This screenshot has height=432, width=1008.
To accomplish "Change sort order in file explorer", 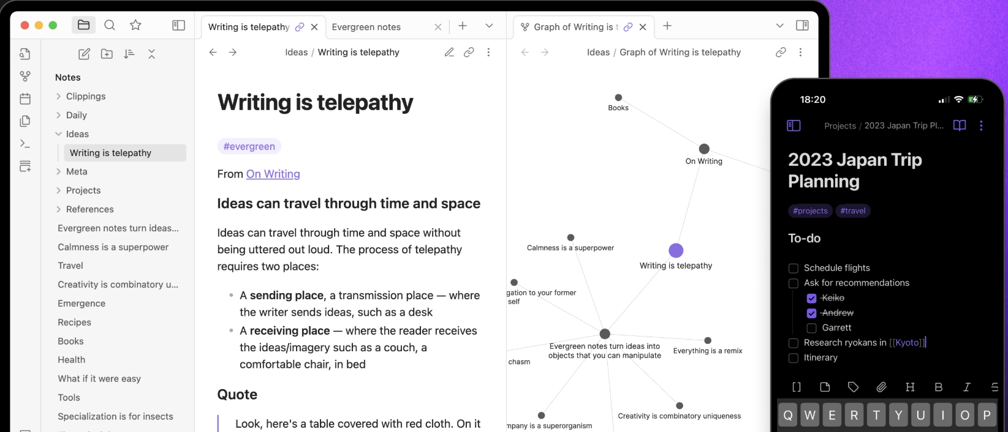I will 129,54.
